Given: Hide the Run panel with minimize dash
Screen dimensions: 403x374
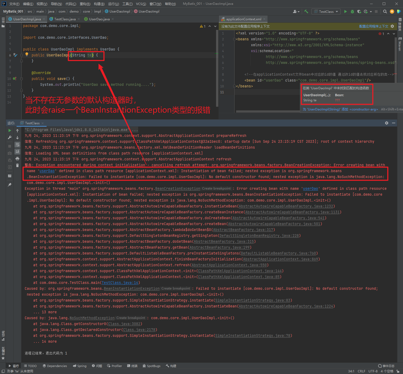Looking at the screenshot, I should click(394, 123).
